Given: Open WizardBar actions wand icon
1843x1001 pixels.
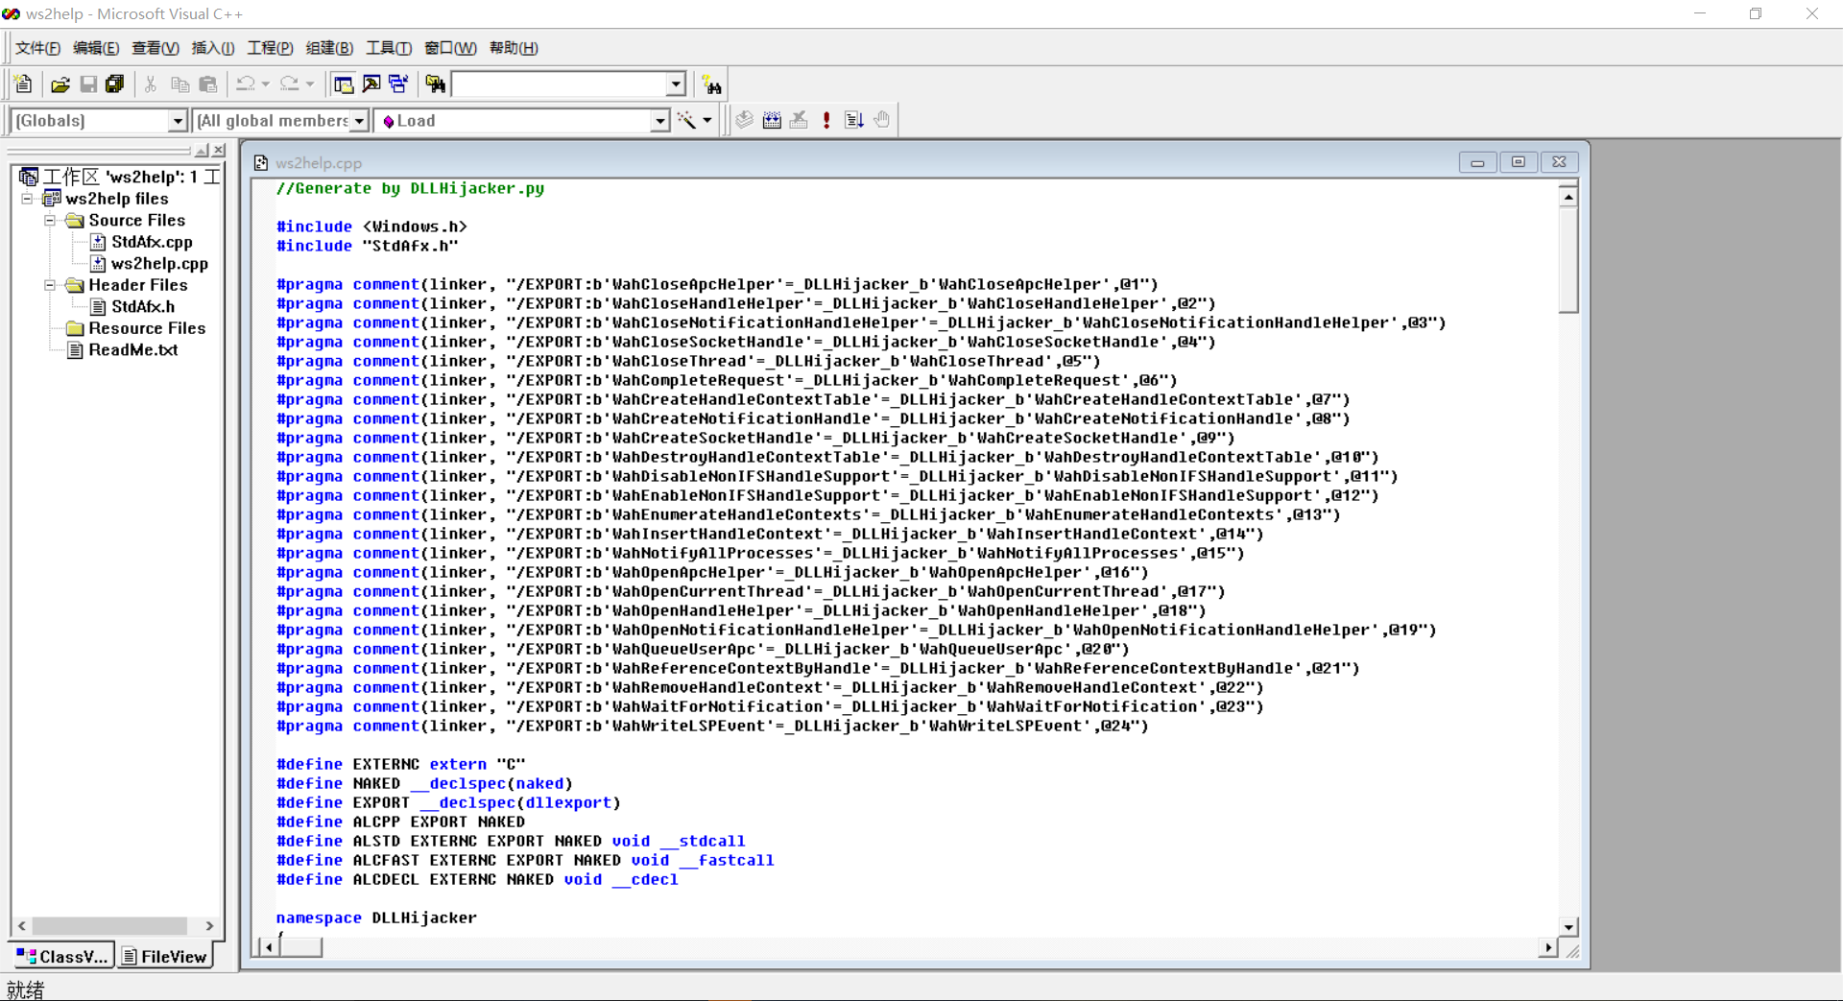Looking at the screenshot, I should [x=686, y=120].
